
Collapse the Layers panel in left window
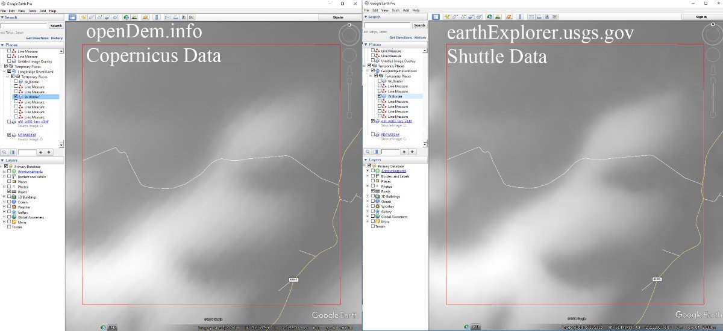pyautogui.click(x=2, y=160)
